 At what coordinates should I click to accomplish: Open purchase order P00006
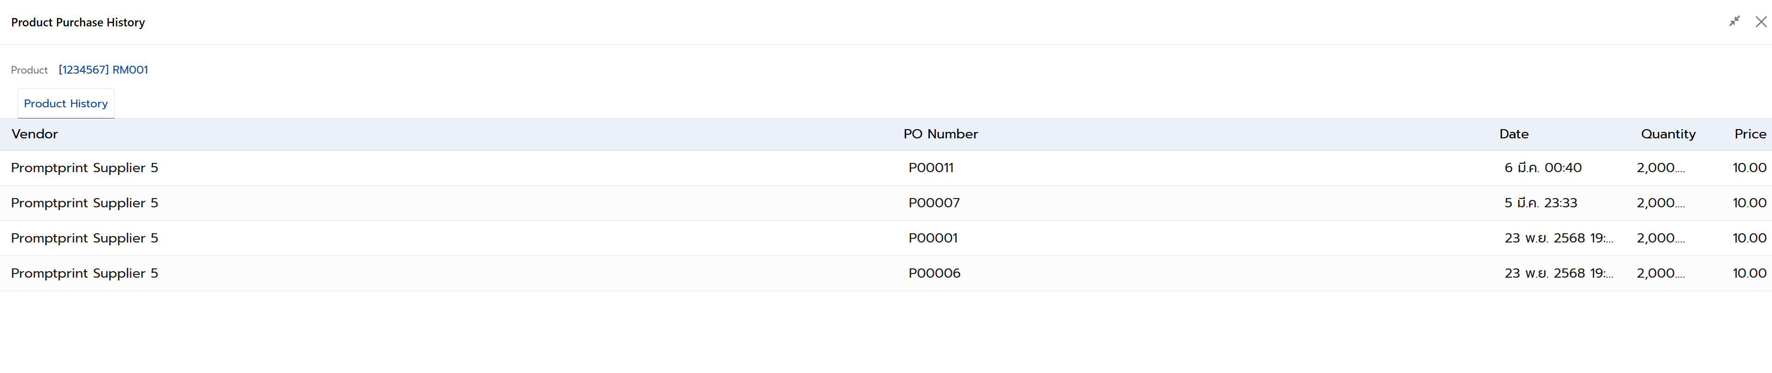pyautogui.click(x=934, y=273)
